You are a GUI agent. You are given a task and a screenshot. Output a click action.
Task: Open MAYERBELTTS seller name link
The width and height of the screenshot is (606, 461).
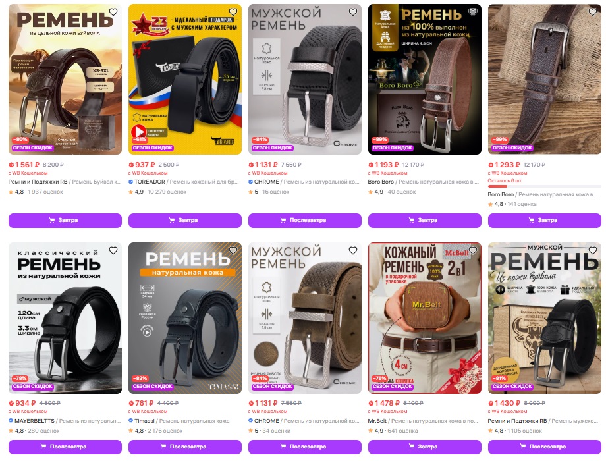35,421
